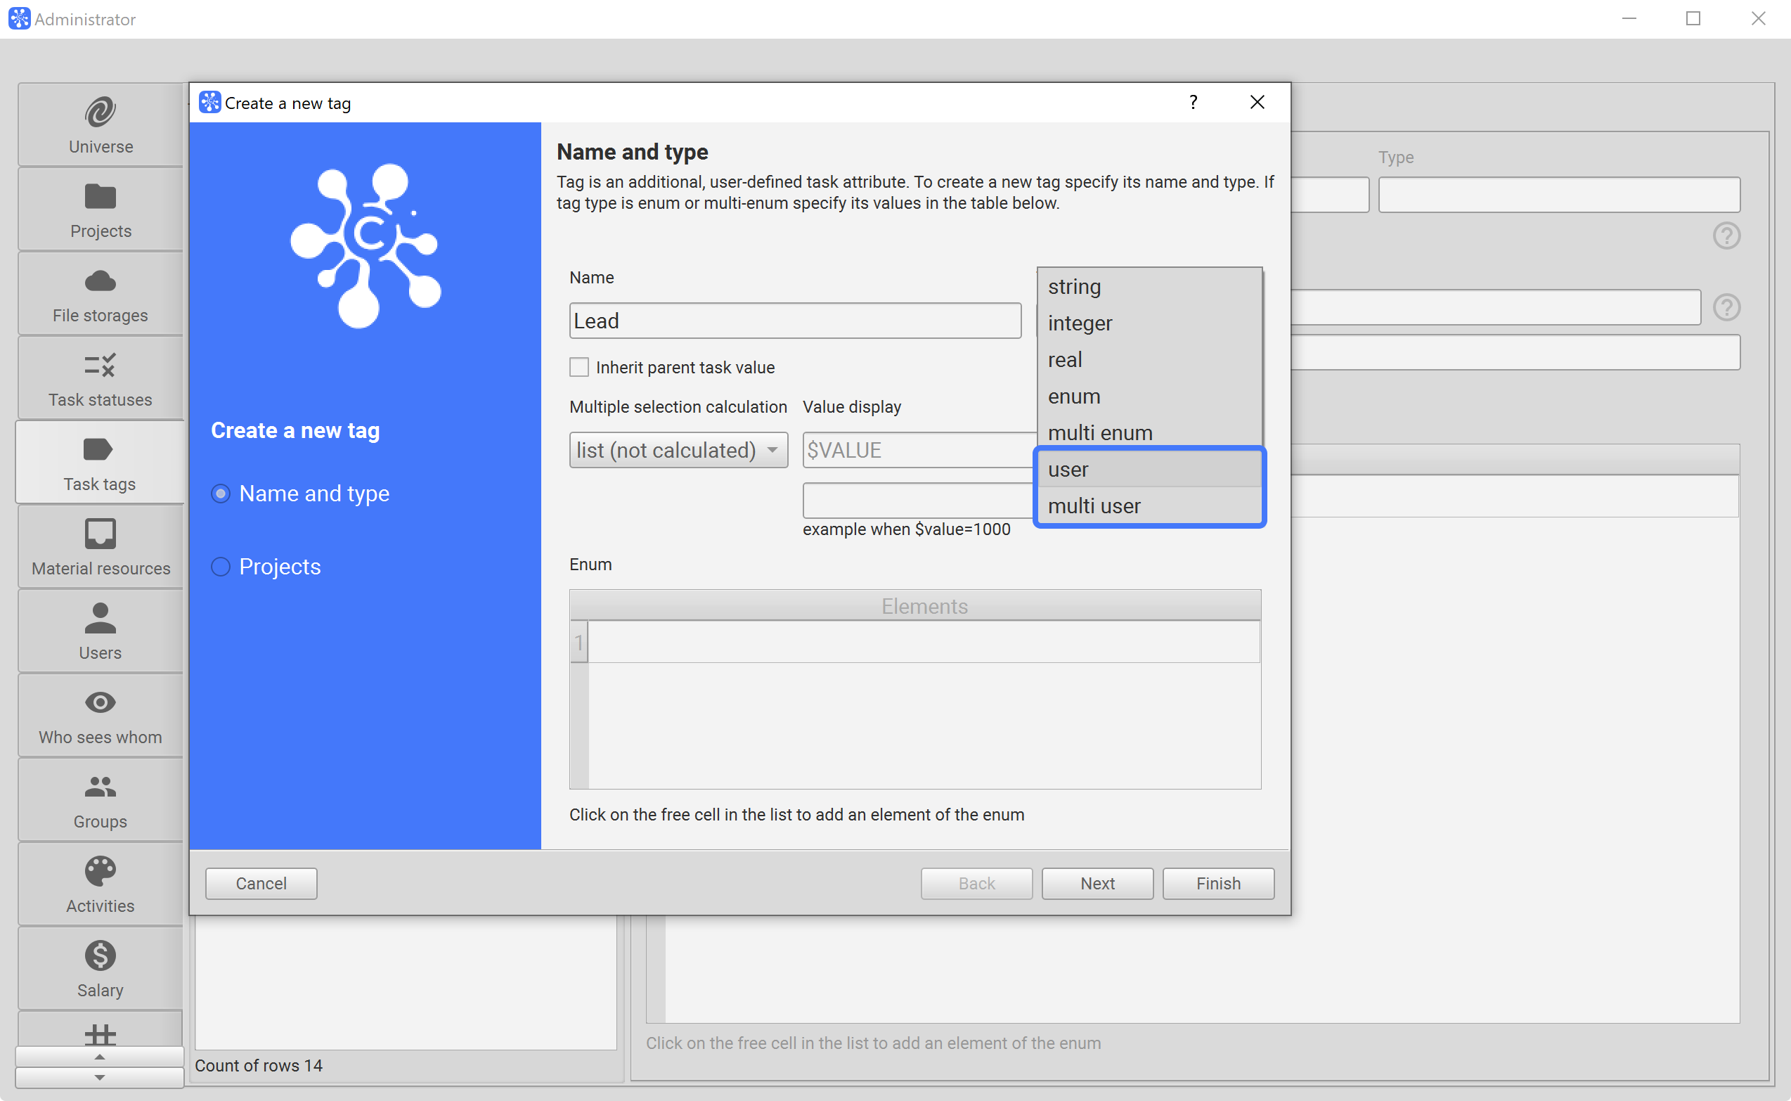
Task: Open Salary dollar section
Action: [101, 970]
